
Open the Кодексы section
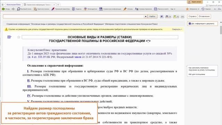coord(77,9)
